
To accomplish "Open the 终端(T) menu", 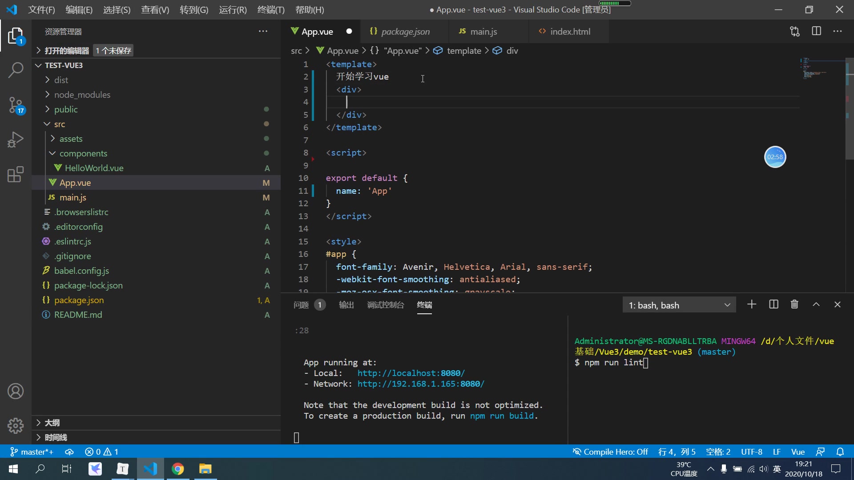I will pyautogui.click(x=270, y=10).
